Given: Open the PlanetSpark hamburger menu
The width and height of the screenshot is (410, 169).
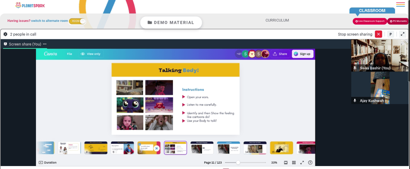Looking at the screenshot, I should [x=400, y=5].
